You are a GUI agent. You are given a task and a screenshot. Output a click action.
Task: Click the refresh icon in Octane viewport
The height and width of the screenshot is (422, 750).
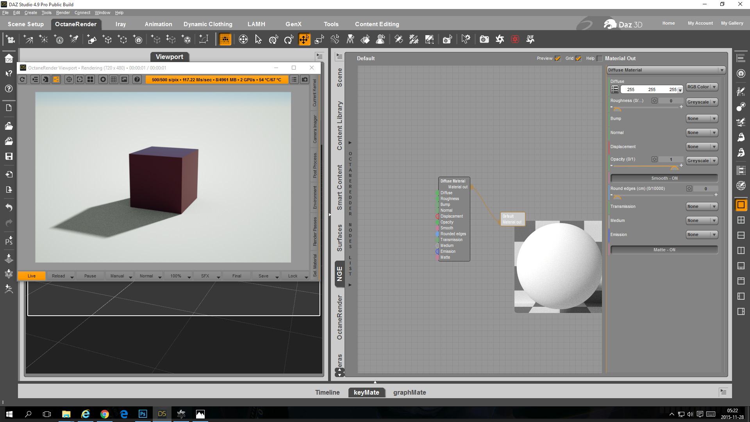click(23, 80)
